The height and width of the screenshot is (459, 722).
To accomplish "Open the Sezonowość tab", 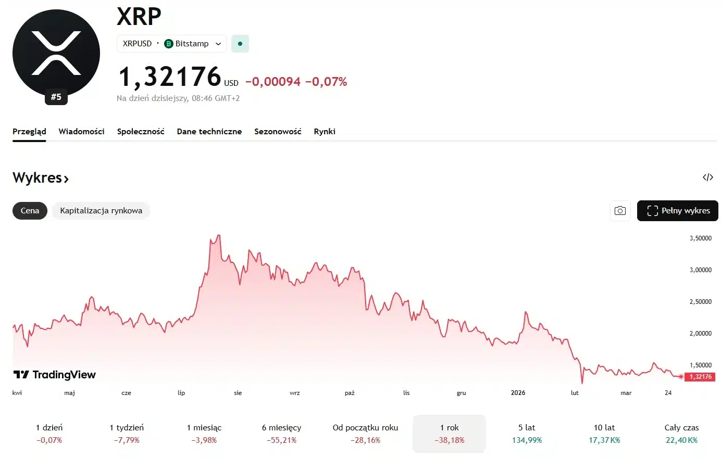I will point(278,132).
